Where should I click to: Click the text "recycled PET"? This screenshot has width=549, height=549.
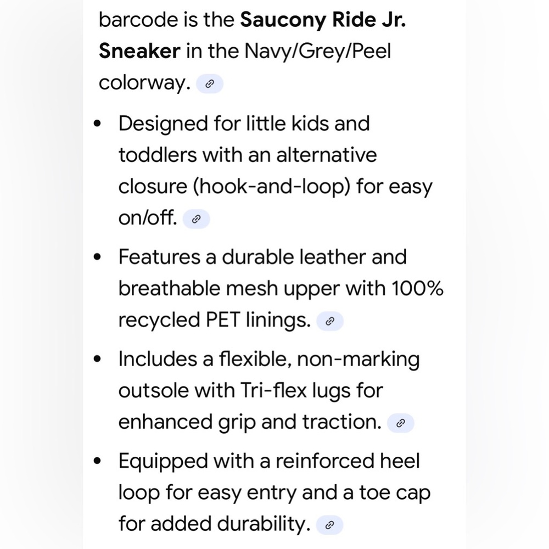(180, 321)
